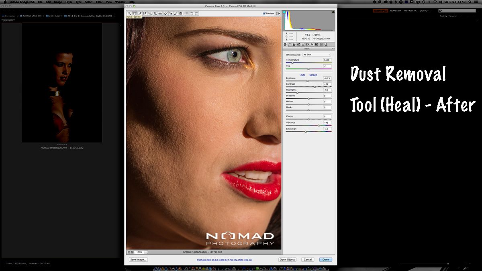Open the zoom level dropdown
This screenshot has width=482, height=271.
click(x=146, y=252)
